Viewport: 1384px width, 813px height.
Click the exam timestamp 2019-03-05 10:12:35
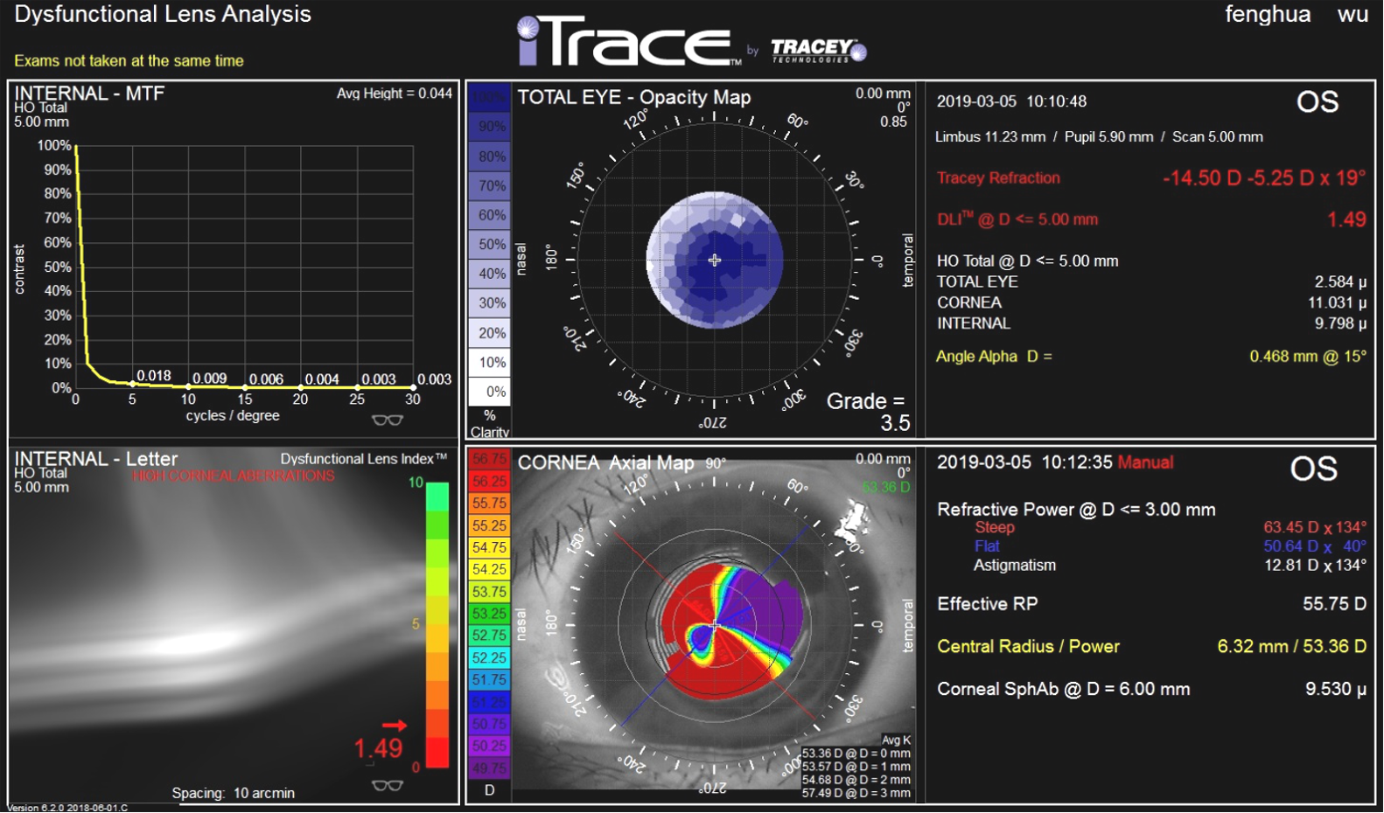click(1024, 462)
